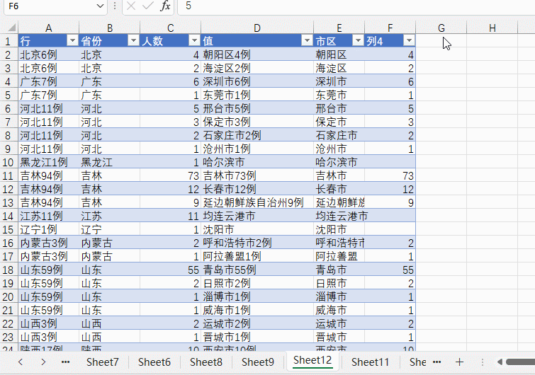
Task: Click cell containing 淄博市1例
Action: pyautogui.click(x=257, y=296)
